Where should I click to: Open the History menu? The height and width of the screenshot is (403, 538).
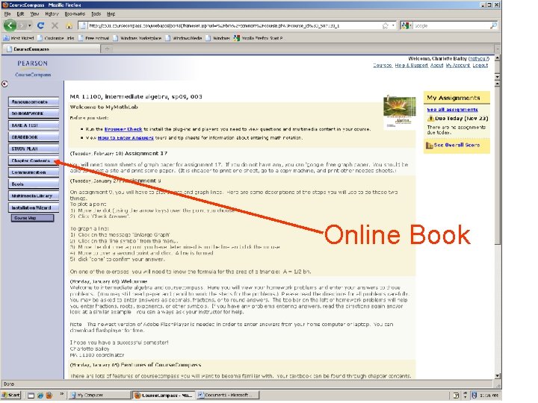[x=52, y=14]
